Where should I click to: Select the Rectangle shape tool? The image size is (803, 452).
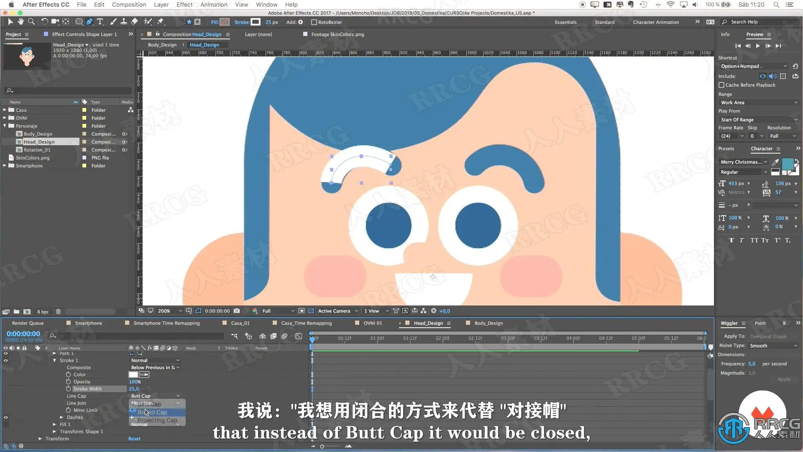(79, 22)
